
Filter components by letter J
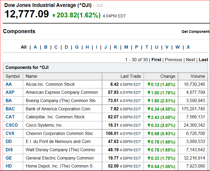tap(106, 47)
